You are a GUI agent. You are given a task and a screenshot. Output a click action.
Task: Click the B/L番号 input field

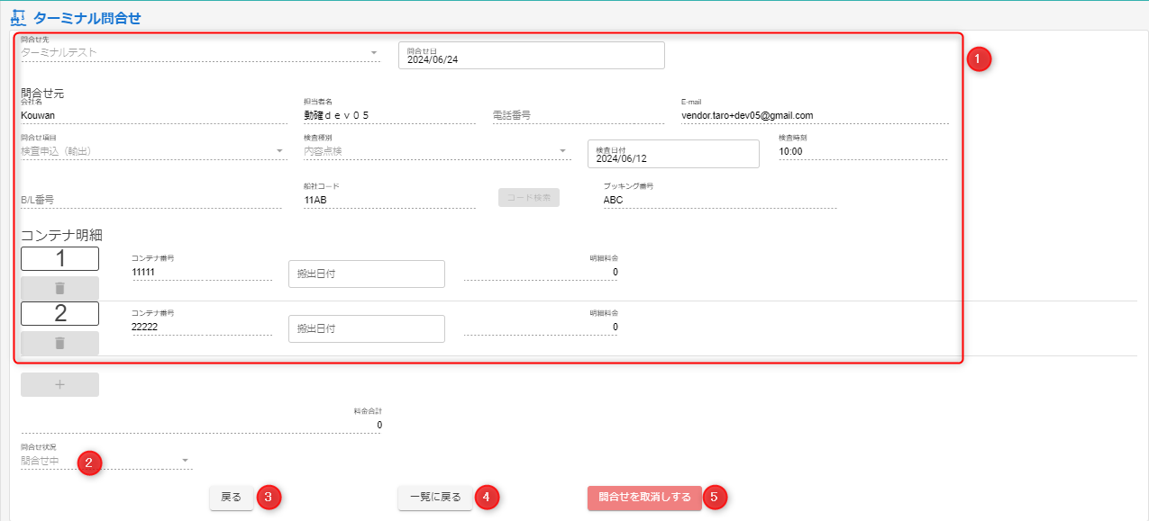coord(150,200)
